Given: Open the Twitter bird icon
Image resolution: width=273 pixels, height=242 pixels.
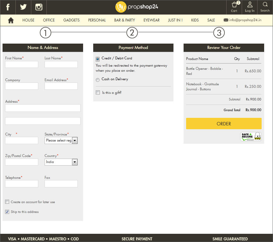Looking at the screenshot, I should point(23,7).
